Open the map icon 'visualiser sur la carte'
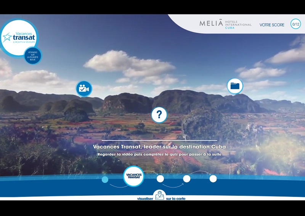 tap(159, 195)
